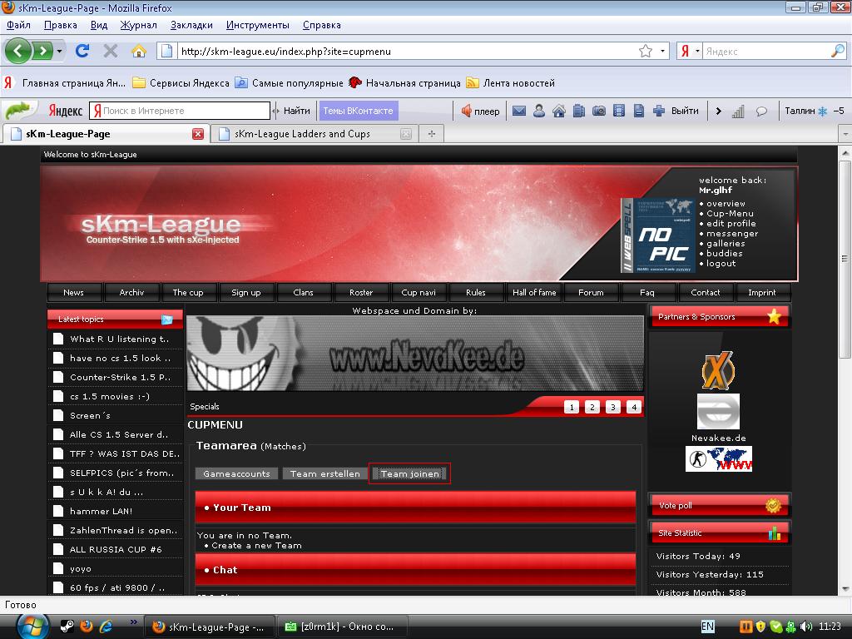Open the Hall of fame navigation item

click(x=534, y=292)
